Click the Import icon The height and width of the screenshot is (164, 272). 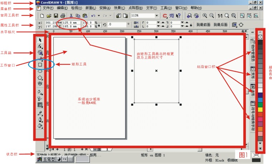coord(119,16)
